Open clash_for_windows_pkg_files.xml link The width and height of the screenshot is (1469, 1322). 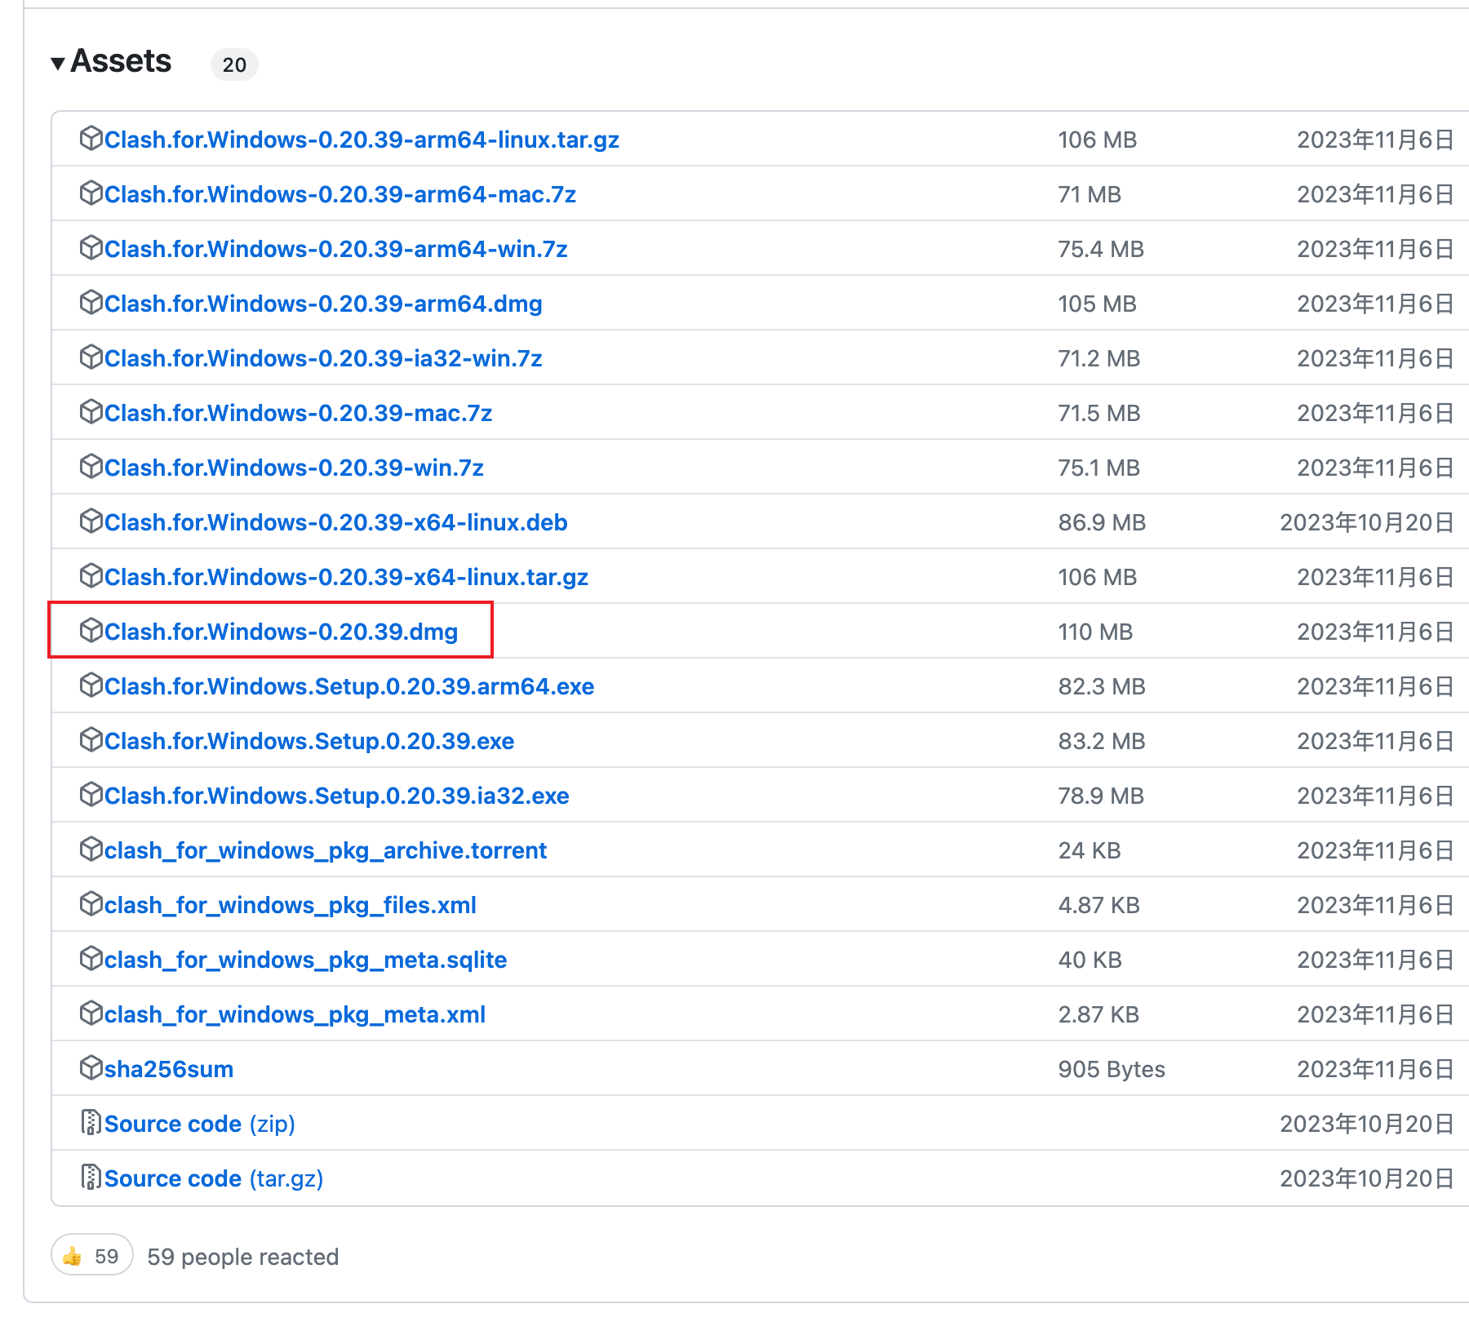(291, 905)
